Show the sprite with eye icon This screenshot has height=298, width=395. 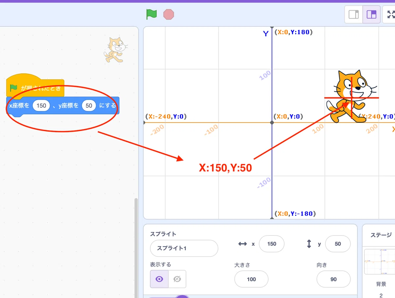(x=159, y=279)
